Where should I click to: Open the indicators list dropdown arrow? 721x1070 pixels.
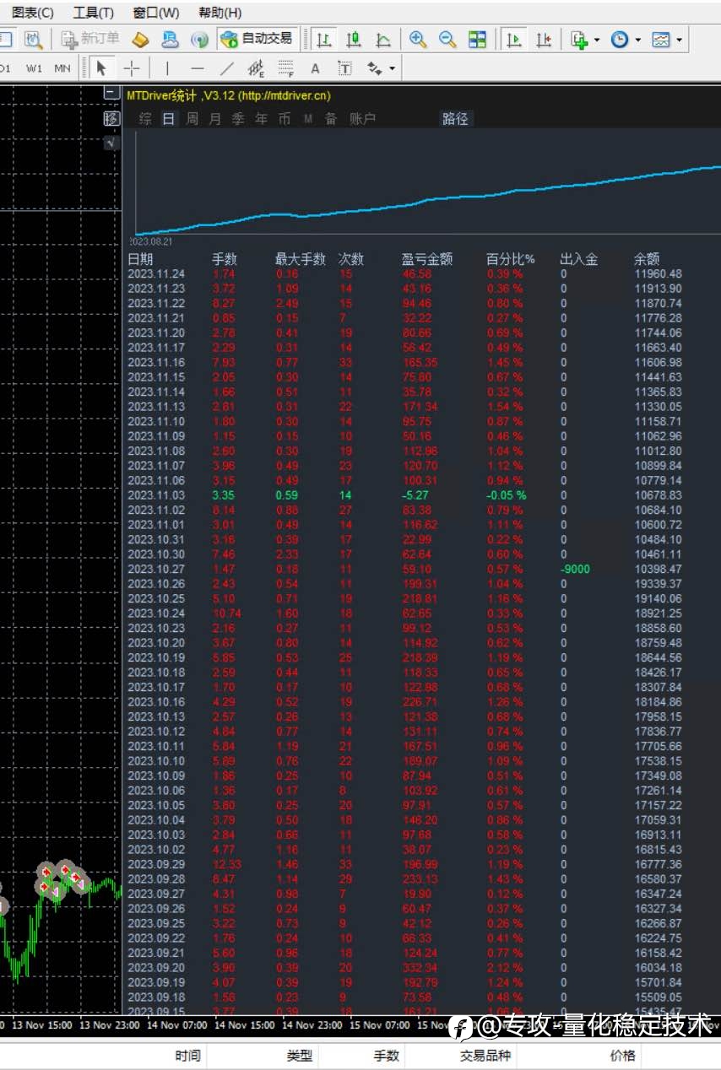pos(597,40)
